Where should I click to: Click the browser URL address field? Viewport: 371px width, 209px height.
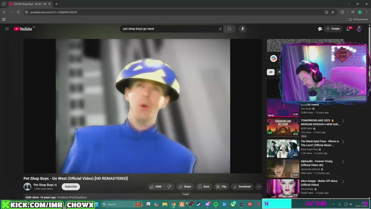[175, 12]
